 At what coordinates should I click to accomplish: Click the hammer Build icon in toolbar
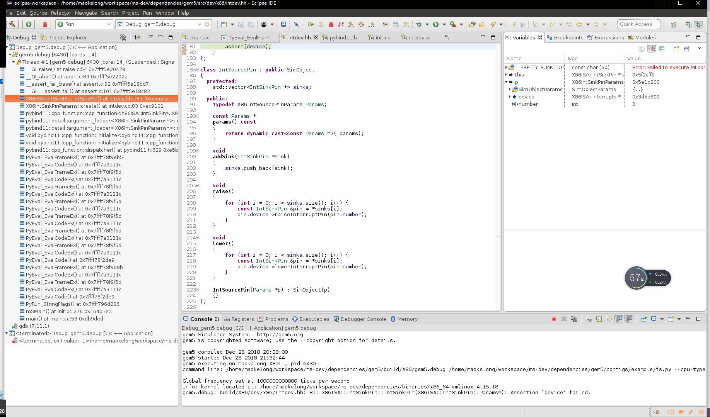pyautogui.click(x=12, y=24)
